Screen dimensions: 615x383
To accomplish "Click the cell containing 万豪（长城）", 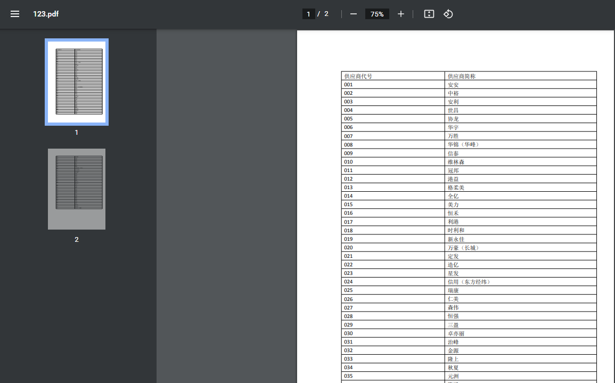I will tap(520, 248).
